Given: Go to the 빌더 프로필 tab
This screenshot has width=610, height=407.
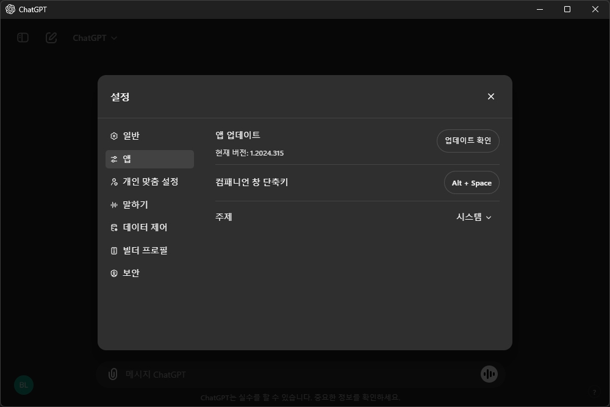Looking at the screenshot, I should [x=150, y=251].
